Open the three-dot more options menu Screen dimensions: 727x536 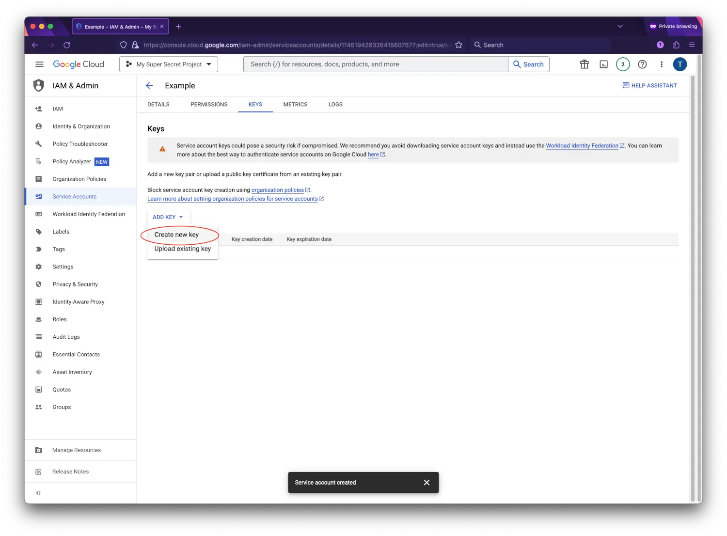pyautogui.click(x=661, y=64)
